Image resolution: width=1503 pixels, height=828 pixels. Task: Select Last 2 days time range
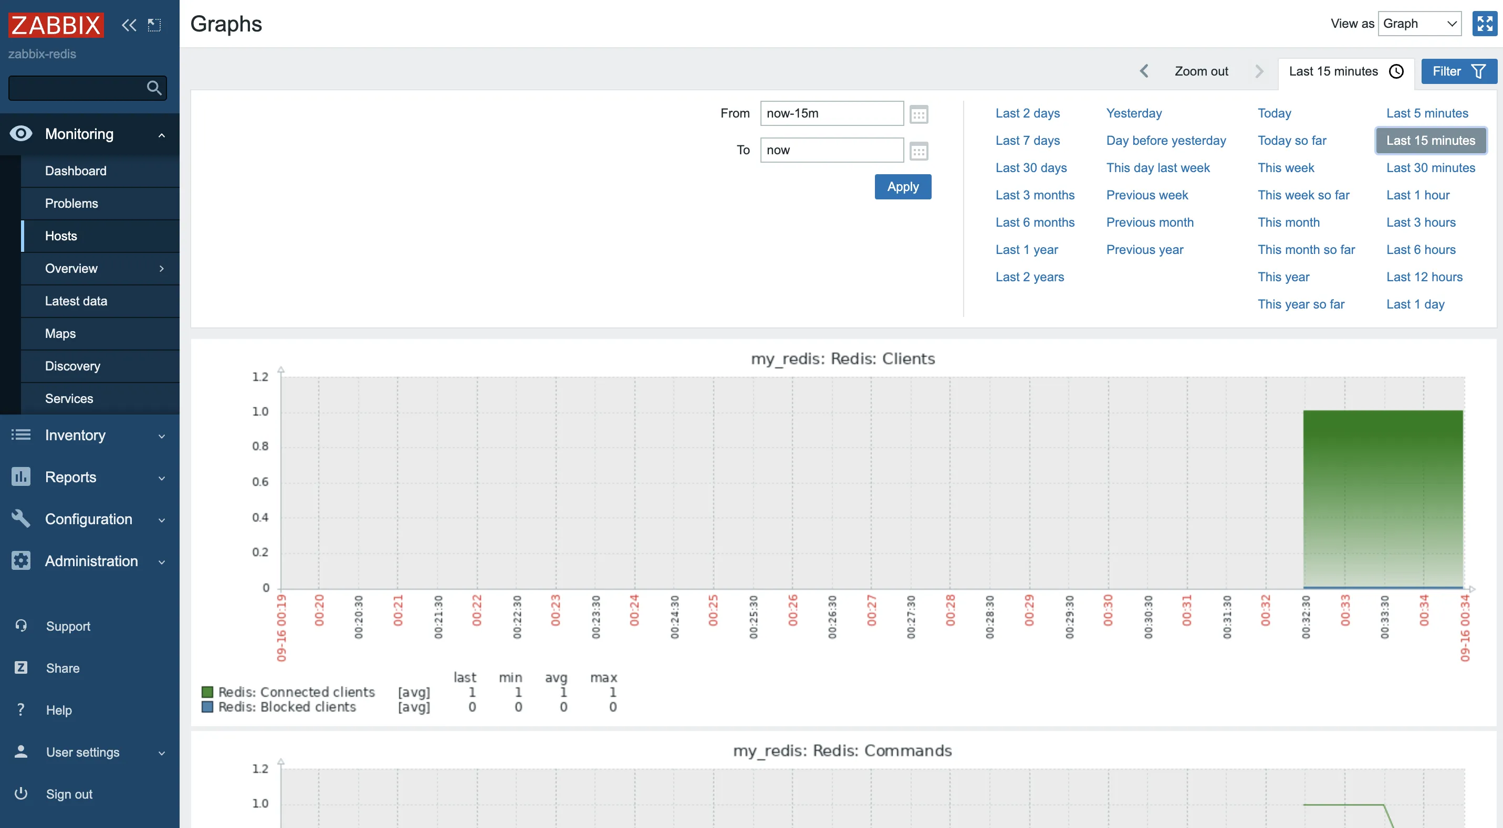point(1027,113)
